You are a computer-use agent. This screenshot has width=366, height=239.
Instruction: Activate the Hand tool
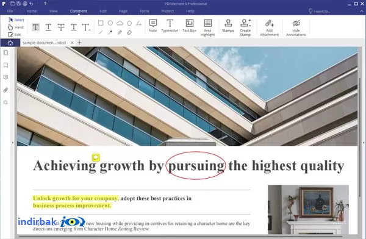(x=16, y=27)
